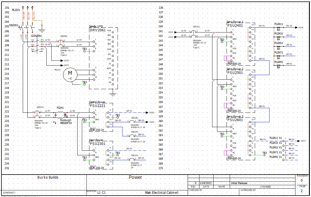Select the CON2091 contactor label
311x197 pixels.
36,36
